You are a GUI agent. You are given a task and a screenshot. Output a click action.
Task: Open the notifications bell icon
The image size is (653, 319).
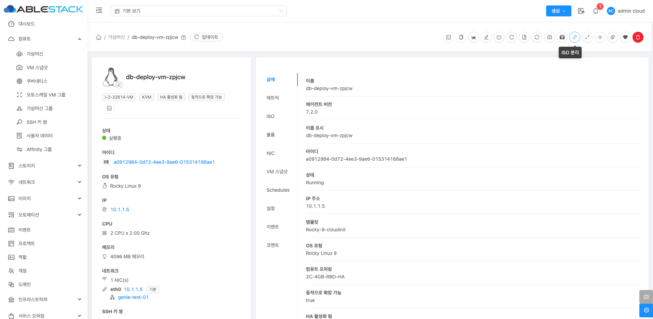point(595,11)
